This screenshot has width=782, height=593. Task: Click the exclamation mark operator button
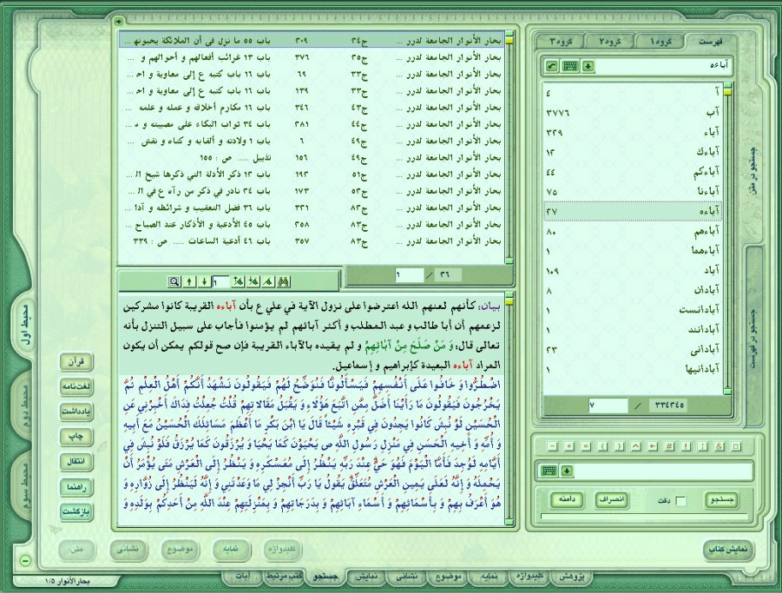click(x=687, y=446)
